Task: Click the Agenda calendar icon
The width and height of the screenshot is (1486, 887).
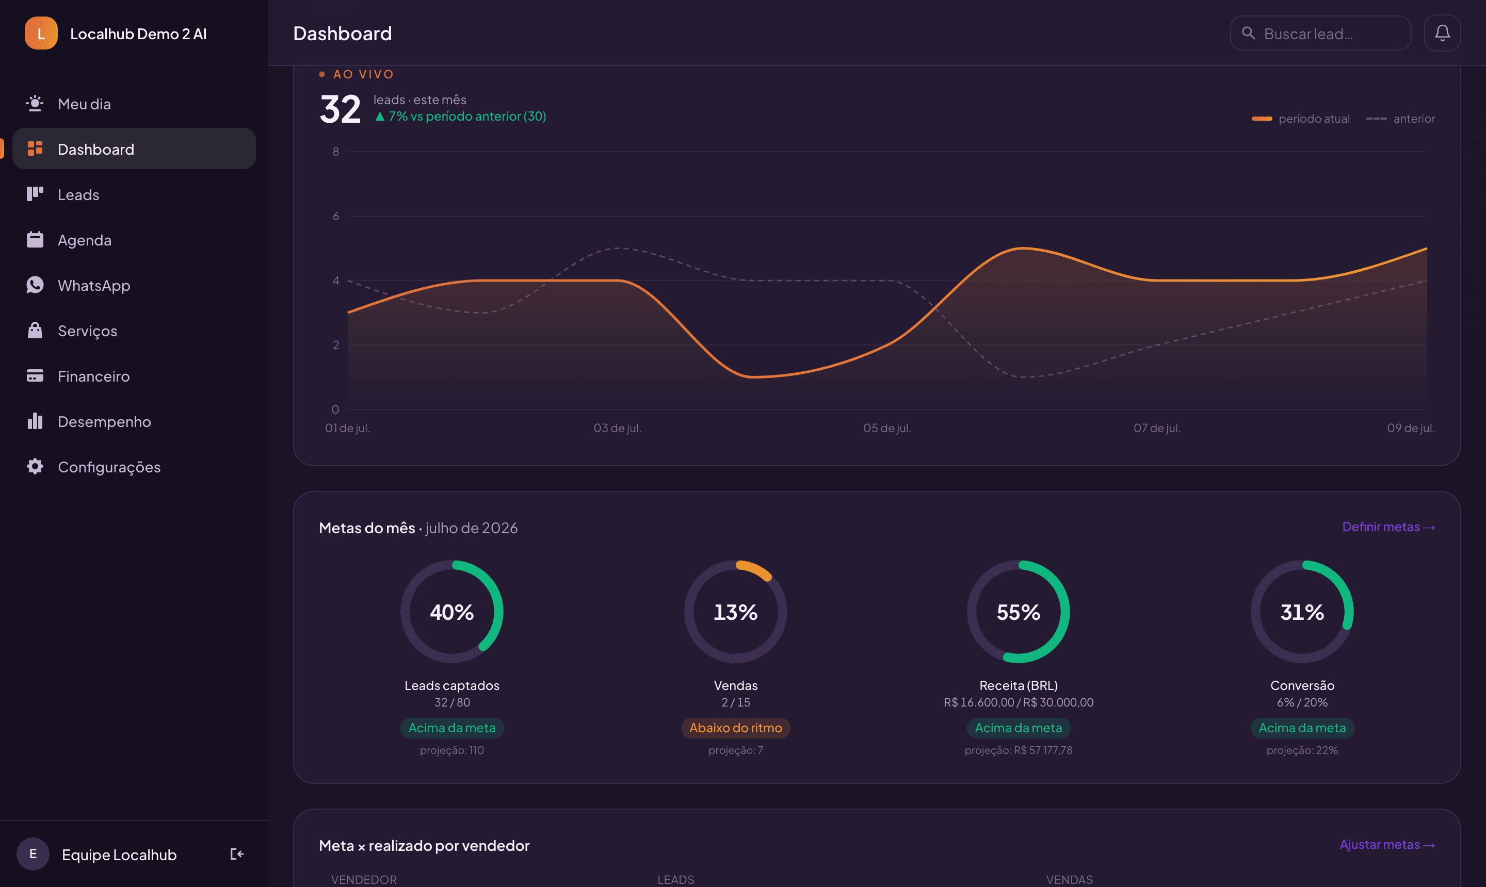Action: [x=35, y=240]
